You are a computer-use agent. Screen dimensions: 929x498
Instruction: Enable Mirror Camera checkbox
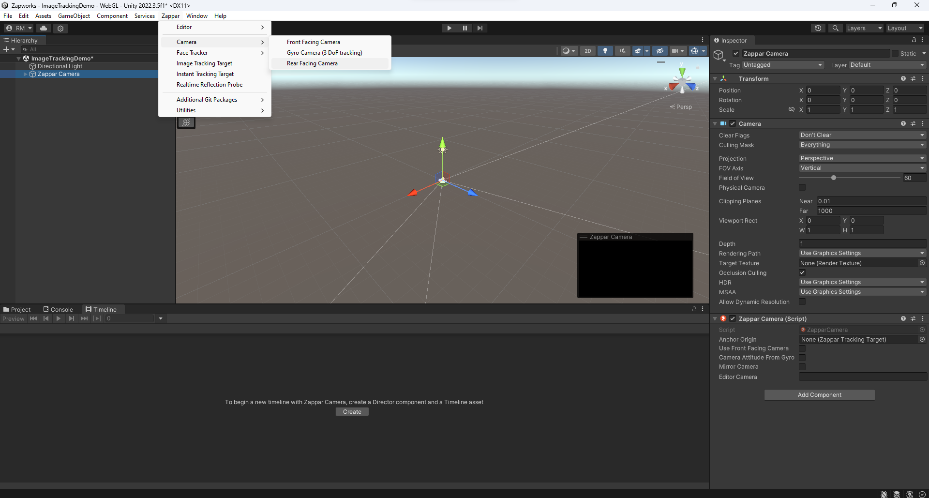[x=802, y=367]
